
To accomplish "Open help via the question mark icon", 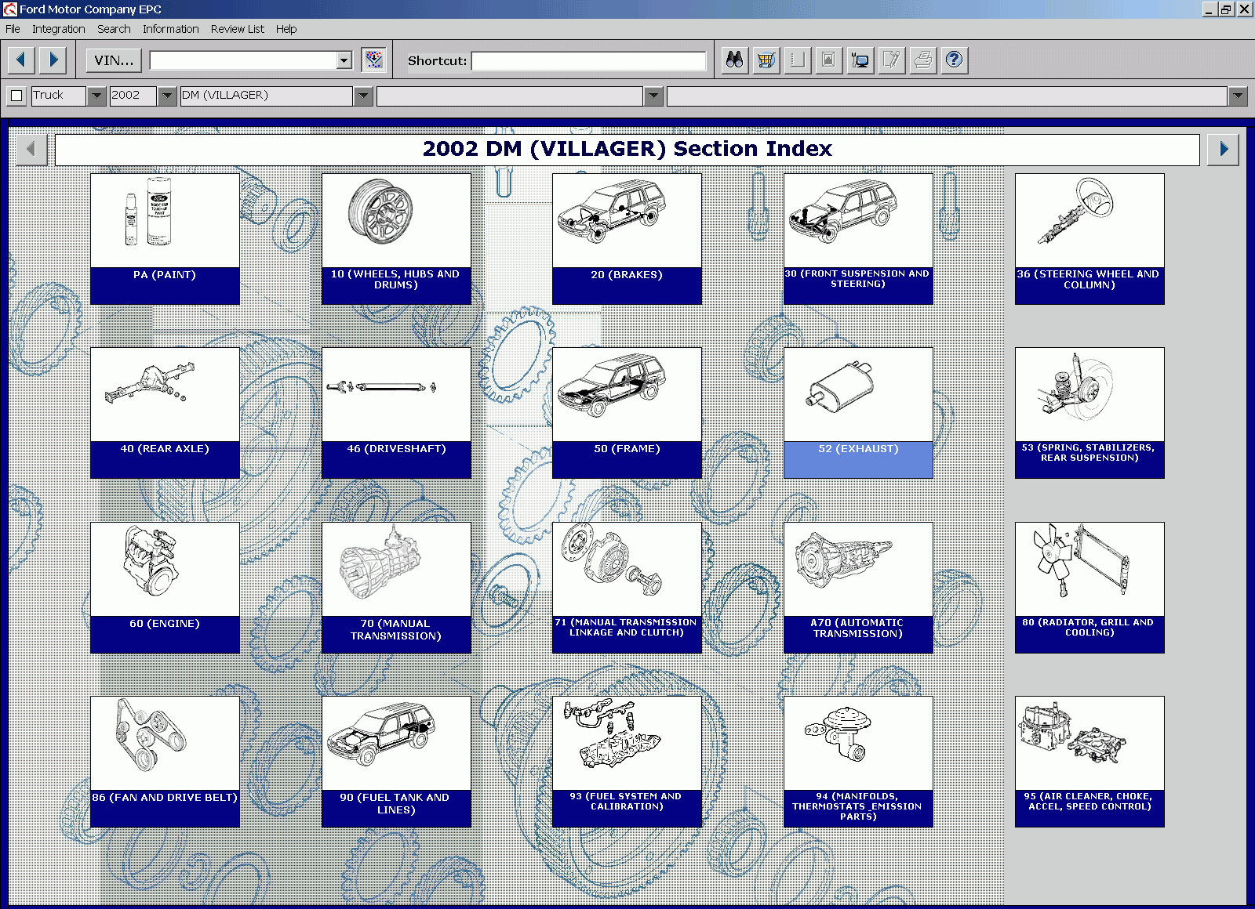I will (955, 60).
